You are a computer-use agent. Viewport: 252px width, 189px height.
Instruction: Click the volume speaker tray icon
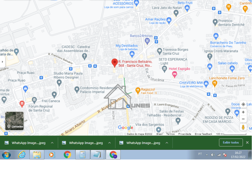coord(213,155)
